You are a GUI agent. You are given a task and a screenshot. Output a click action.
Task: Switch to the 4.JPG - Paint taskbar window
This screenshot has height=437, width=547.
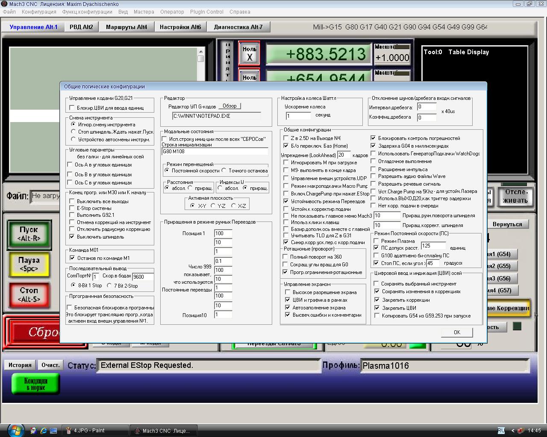(x=96, y=431)
